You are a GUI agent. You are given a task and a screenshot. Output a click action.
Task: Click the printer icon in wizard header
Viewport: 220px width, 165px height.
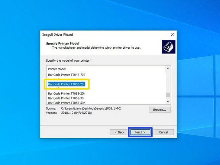168,47
